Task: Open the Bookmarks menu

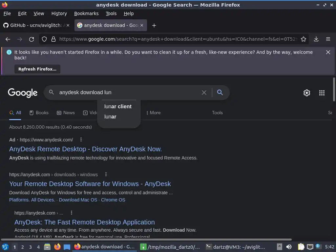Action: click(x=86, y=13)
